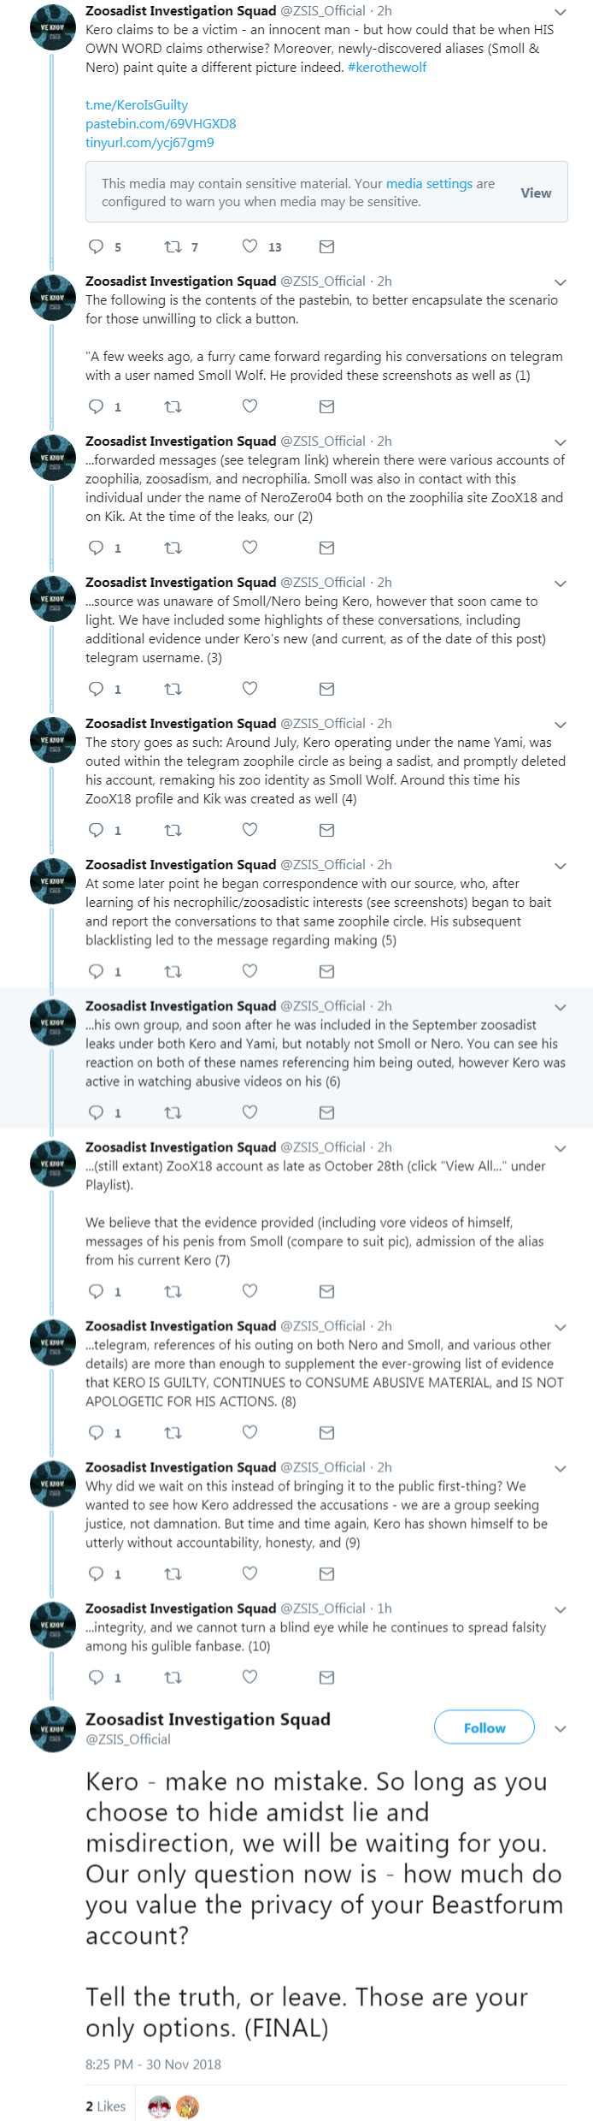Viewport: 593px width, 2121px height.
Task: Reply to the tweet ending with (3)
Action: [97, 689]
